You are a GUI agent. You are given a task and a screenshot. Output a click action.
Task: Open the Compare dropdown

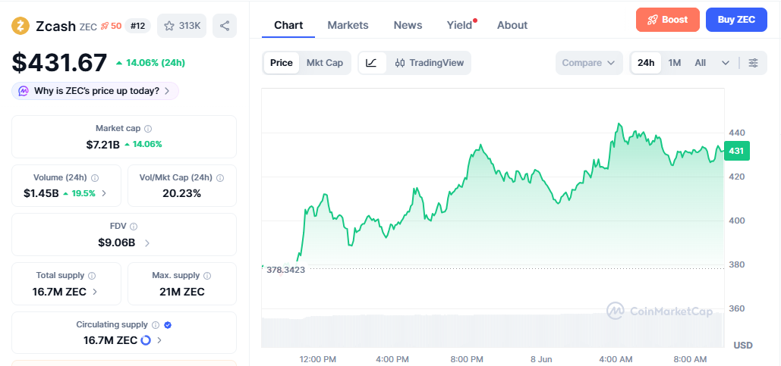click(589, 63)
